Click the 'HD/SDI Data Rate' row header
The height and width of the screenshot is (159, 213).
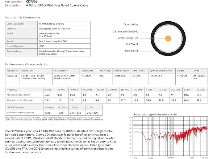(x=15, y=107)
